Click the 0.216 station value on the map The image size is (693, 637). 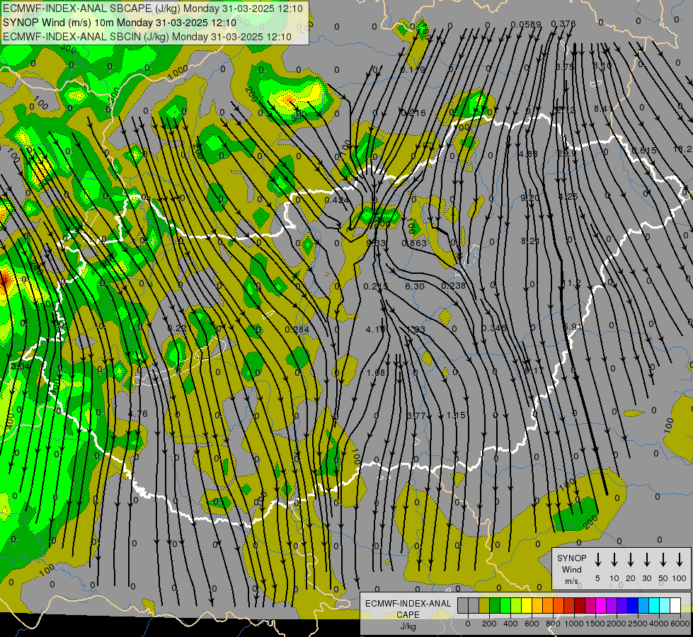pos(413,113)
